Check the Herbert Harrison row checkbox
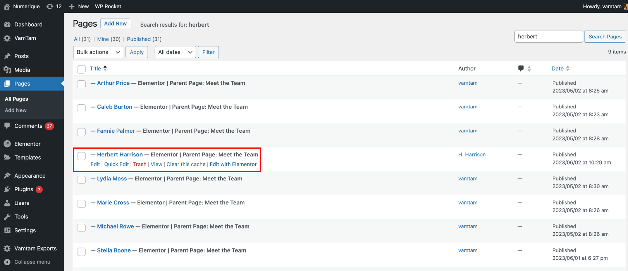 coord(81,156)
